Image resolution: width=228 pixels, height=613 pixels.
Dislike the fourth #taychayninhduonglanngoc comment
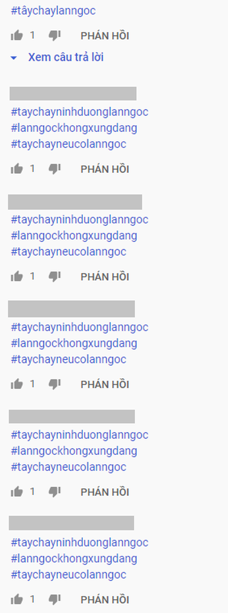[55, 492]
